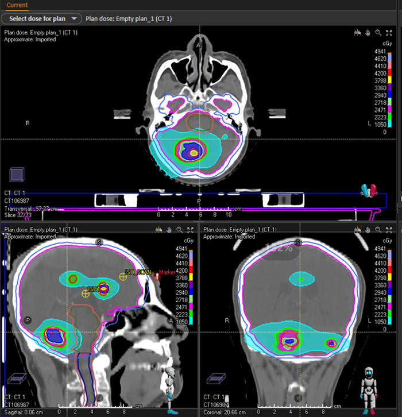Click the zoom magnifier in the transversal view
402x417 pixels.
(x=378, y=33)
